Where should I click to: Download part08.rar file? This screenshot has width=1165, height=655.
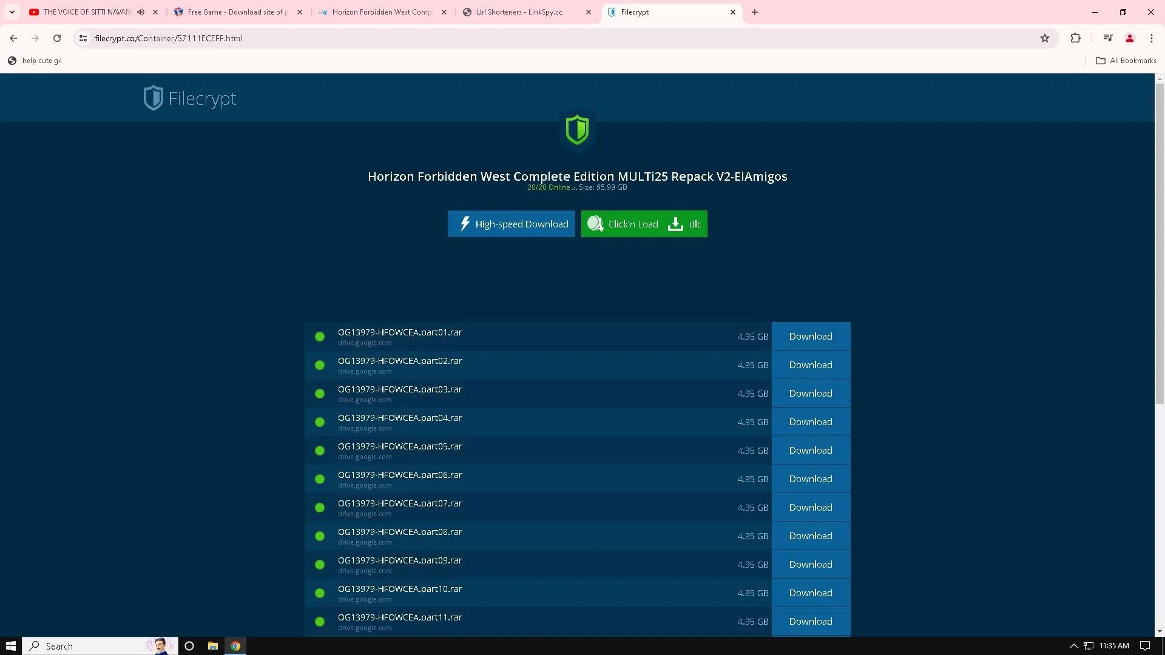[811, 536]
